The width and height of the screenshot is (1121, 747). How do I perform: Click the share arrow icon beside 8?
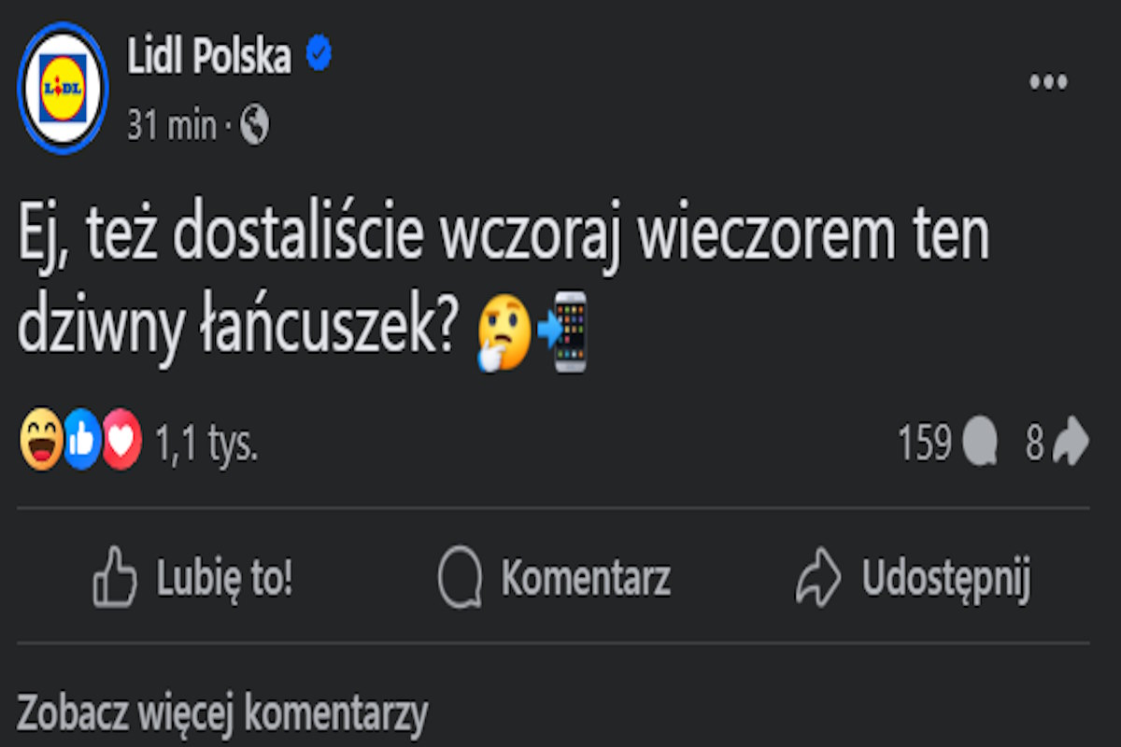pos(1071,444)
